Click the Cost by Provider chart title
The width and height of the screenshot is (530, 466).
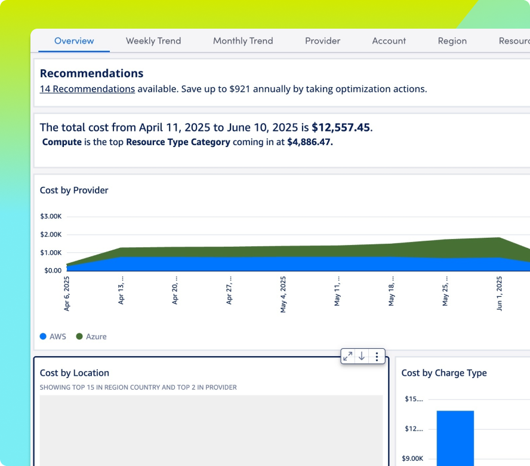(x=74, y=190)
